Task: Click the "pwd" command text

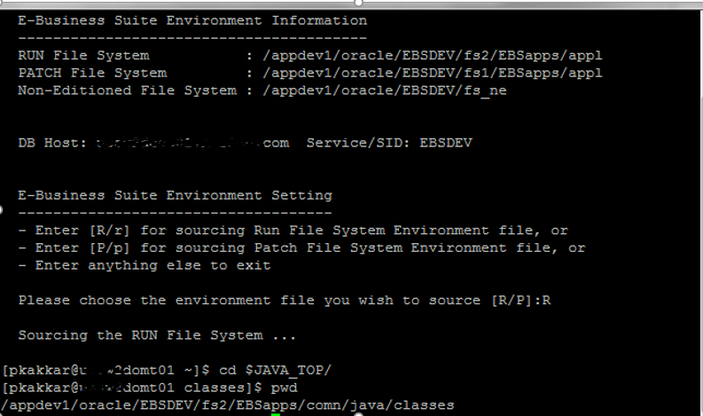Action: [x=285, y=388]
